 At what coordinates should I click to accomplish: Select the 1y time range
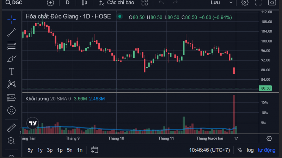click(x=40, y=150)
